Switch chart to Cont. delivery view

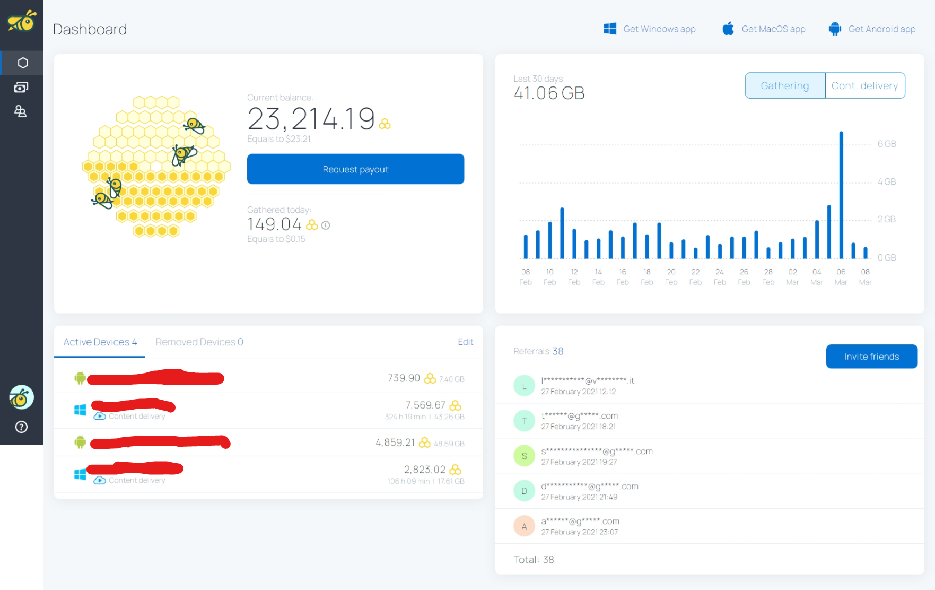pyautogui.click(x=865, y=85)
